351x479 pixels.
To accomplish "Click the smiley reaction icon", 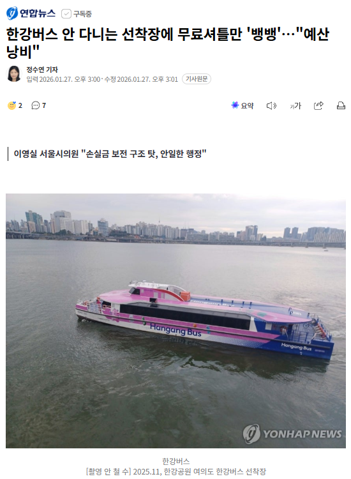I will [x=11, y=105].
